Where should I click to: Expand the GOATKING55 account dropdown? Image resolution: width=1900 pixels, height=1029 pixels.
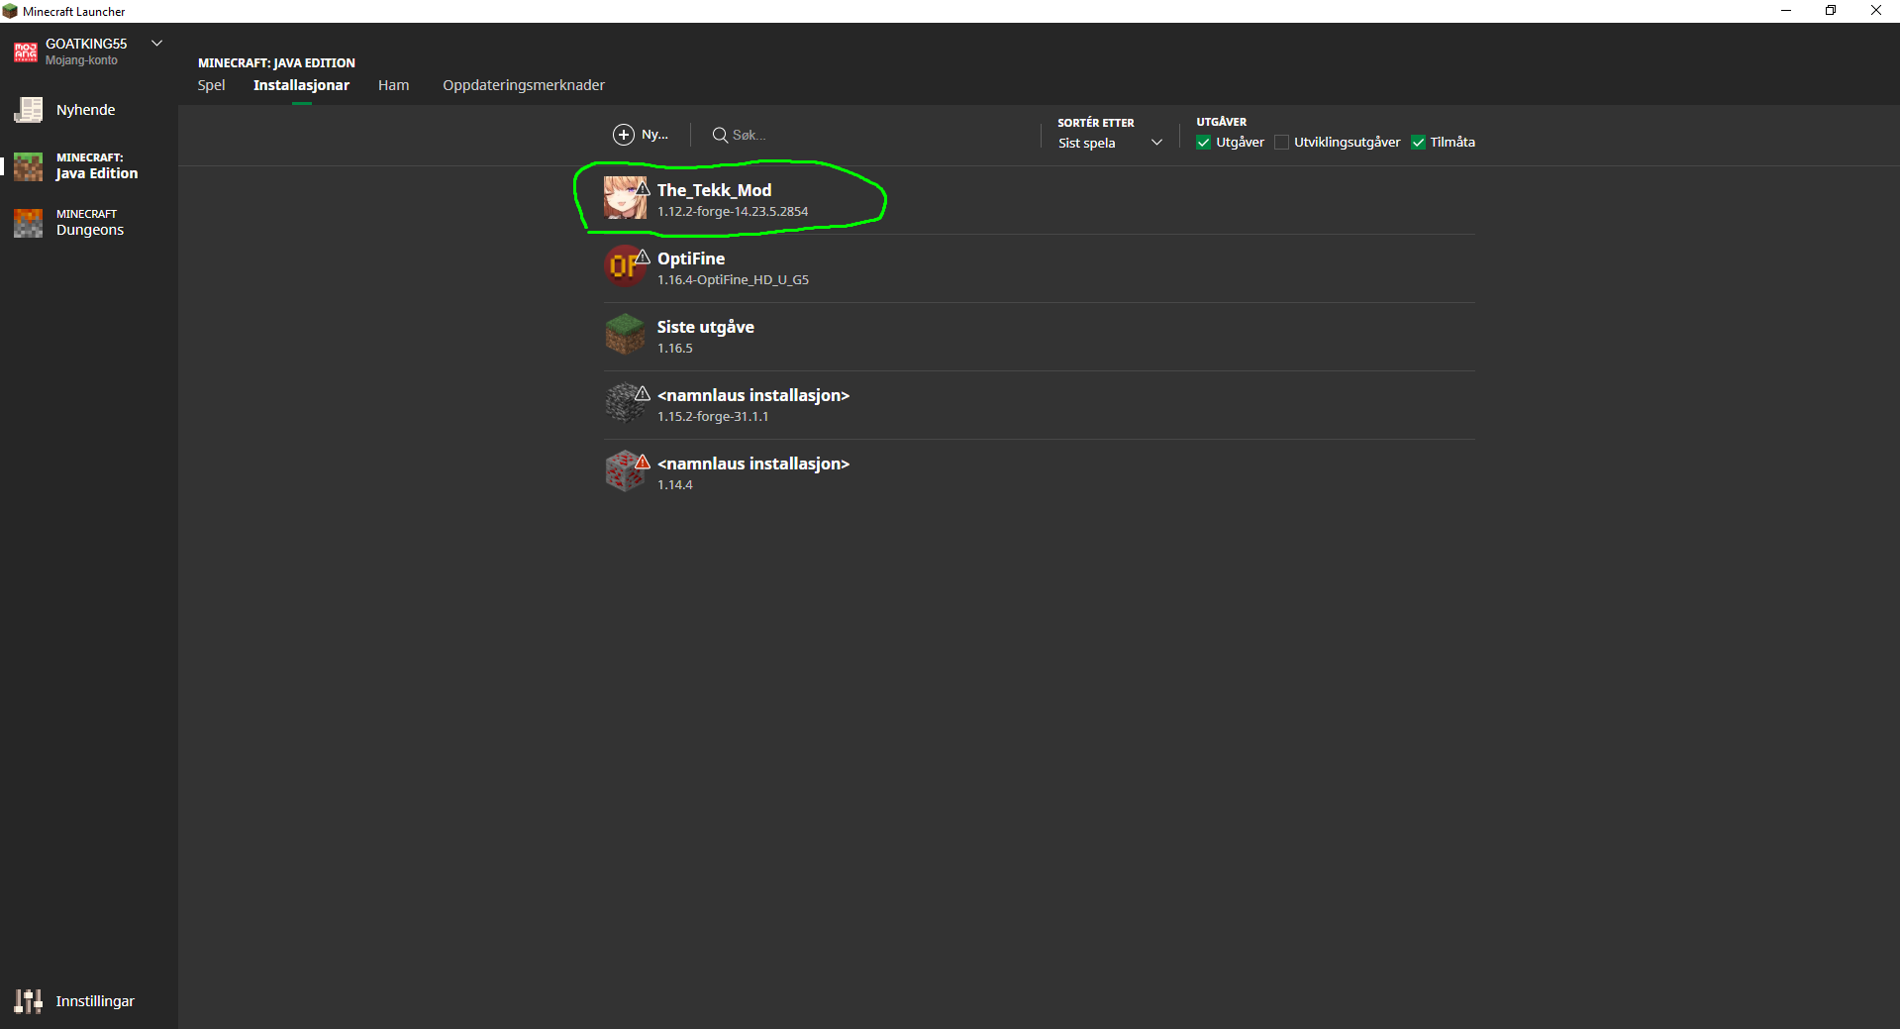pyautogui.click(x=156, y=43)
